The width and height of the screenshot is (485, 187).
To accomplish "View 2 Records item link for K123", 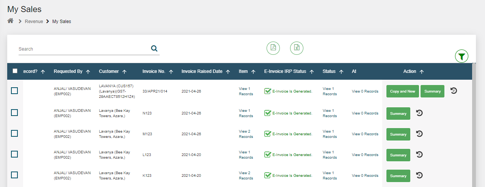I will pyautogui.click(x=246, y=176).
